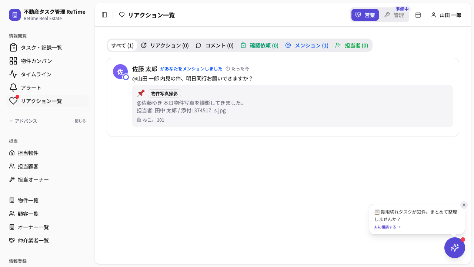Click 閉じる next to アドバンス
The width and height of the screenshot is (474, 267).
80,121
